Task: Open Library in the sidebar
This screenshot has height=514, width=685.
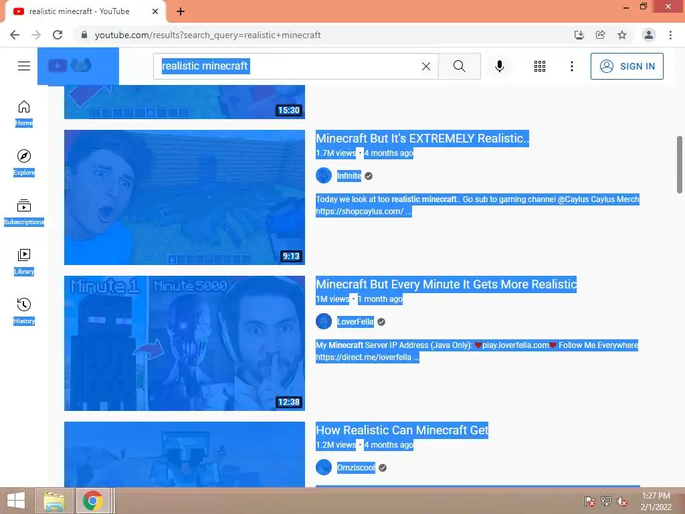Action: tap(24, 262)
